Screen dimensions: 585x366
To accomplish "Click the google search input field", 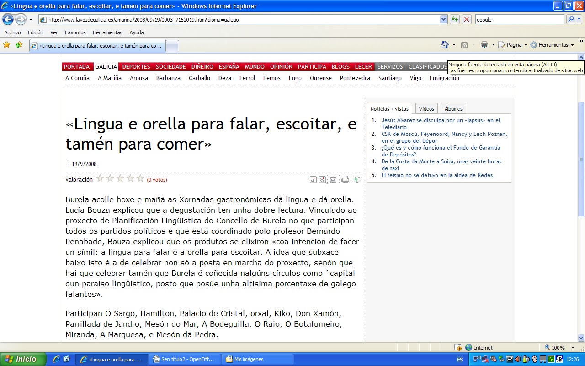I will [x=519, y=19].
